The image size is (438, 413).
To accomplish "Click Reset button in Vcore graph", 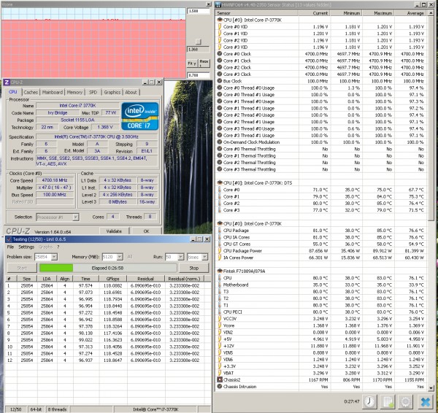I will 204,63.
